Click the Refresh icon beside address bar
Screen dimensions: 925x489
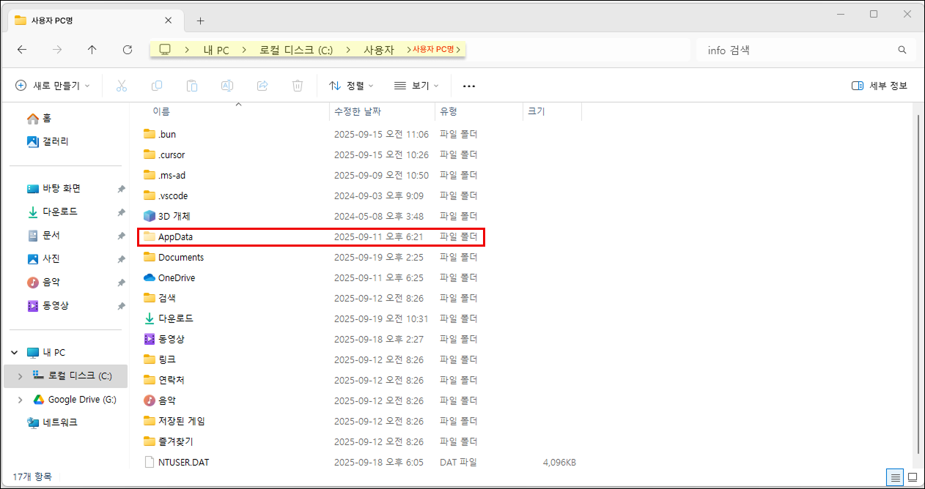[128, 50]
